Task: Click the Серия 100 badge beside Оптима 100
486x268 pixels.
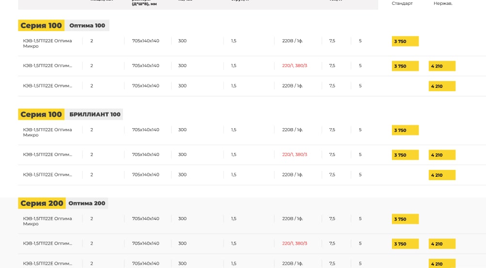Action: [41, 25]
